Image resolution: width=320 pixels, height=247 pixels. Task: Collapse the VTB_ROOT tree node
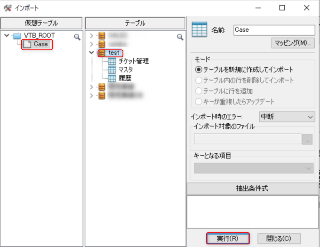[6, 36]
